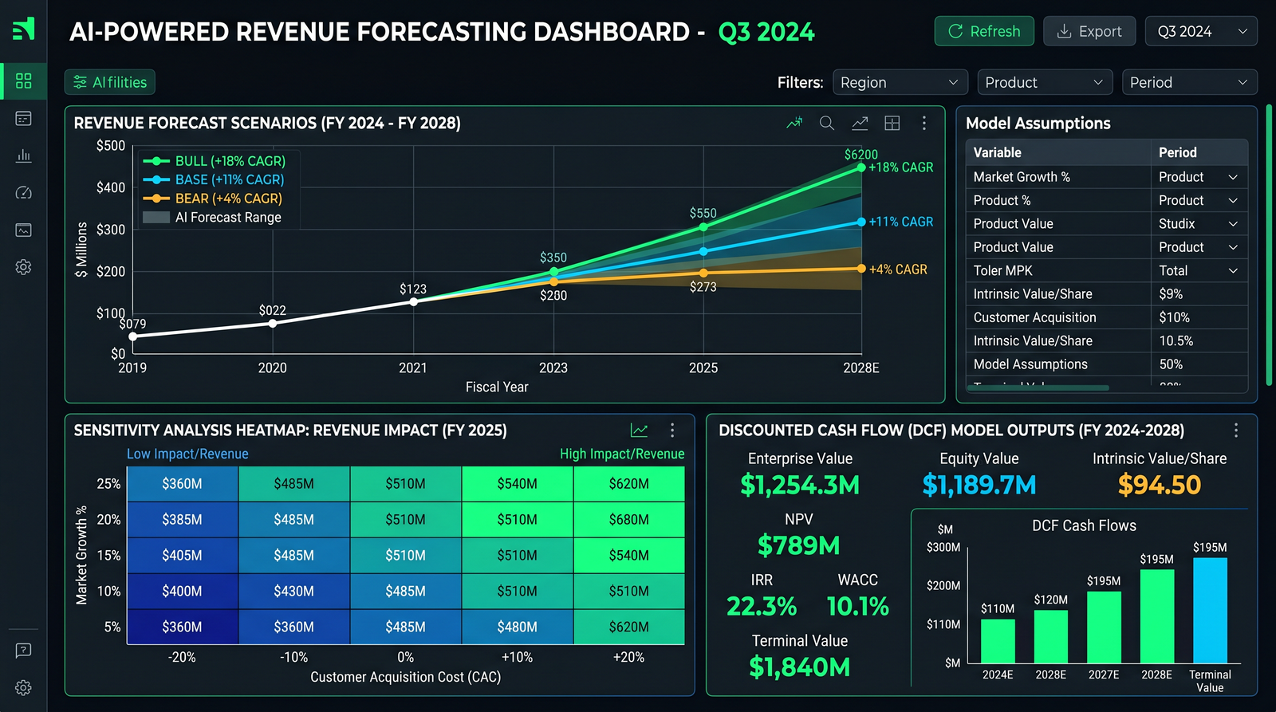
Task: Click the $680M heatmap cell
Action: click(629, 520)
